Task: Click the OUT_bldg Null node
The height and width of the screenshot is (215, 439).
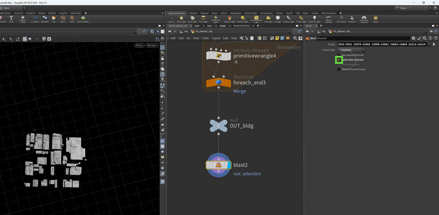Action: point(218,126)
